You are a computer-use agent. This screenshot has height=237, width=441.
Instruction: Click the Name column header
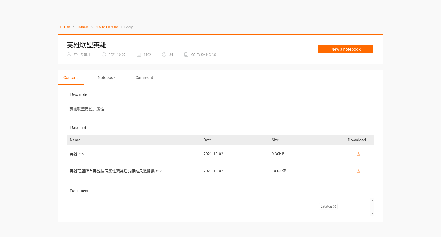point(75,140)
